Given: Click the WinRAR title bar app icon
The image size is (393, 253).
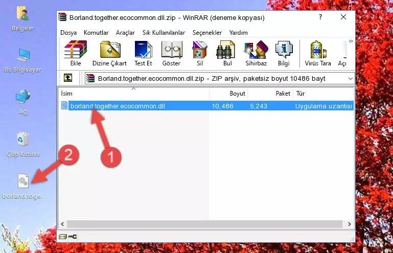Looking at the screenshot, I should tap(62, 17).
